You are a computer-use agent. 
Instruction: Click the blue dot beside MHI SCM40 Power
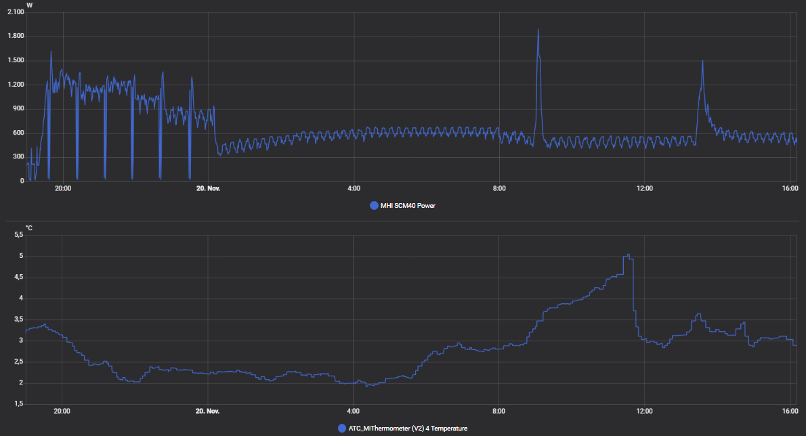[x=374, y=205]
